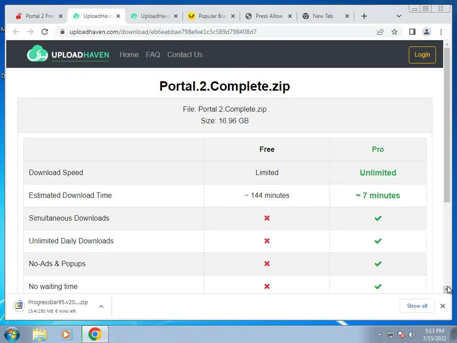Switch to the Portal 2 Free tab
Viewport: 457px width, 343px height.
39,16
